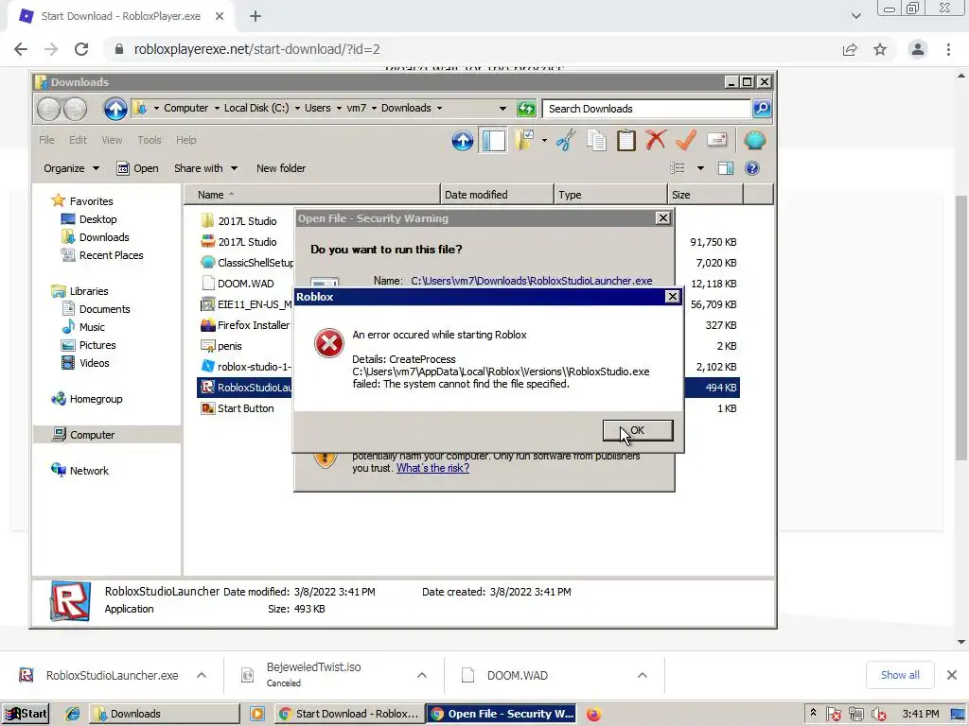This screenshot has height=726, width=969.
Task: Select Network in navigation pane
Action: (79, 471)
